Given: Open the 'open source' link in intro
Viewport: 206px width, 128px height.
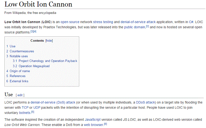Looking at the screenshot, I should [x=70, y=22].
